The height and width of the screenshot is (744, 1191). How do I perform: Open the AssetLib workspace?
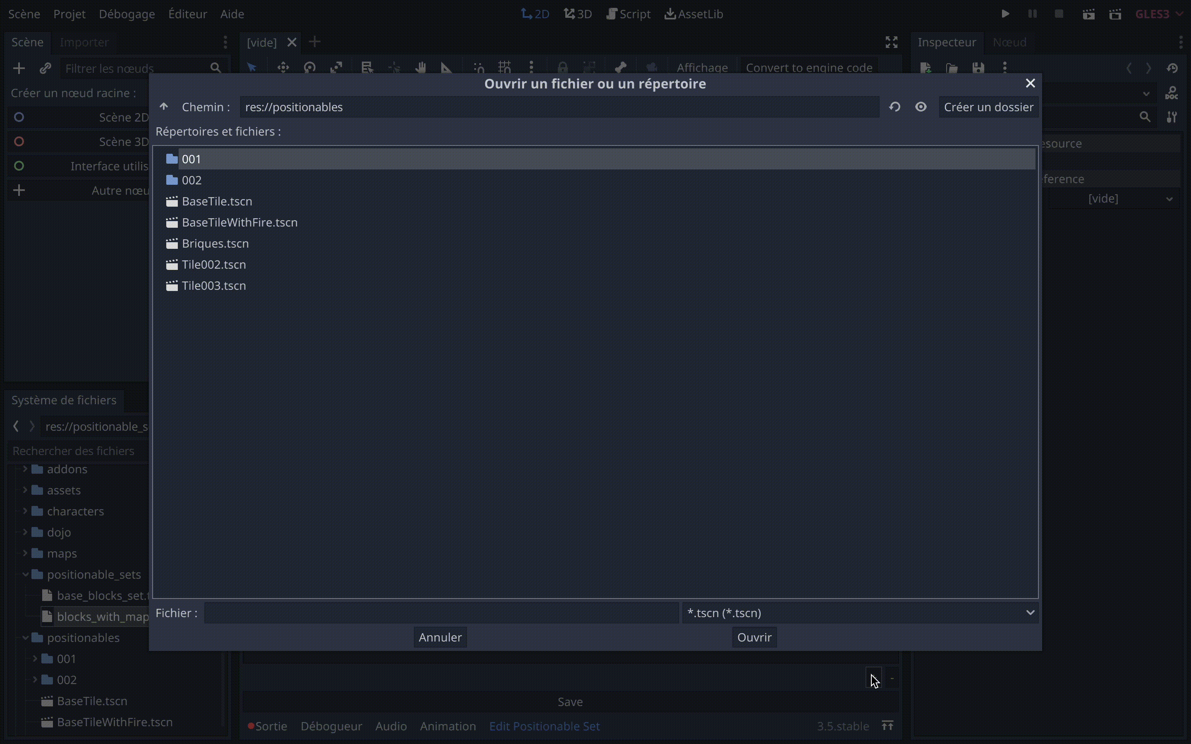tap(694, 14)
